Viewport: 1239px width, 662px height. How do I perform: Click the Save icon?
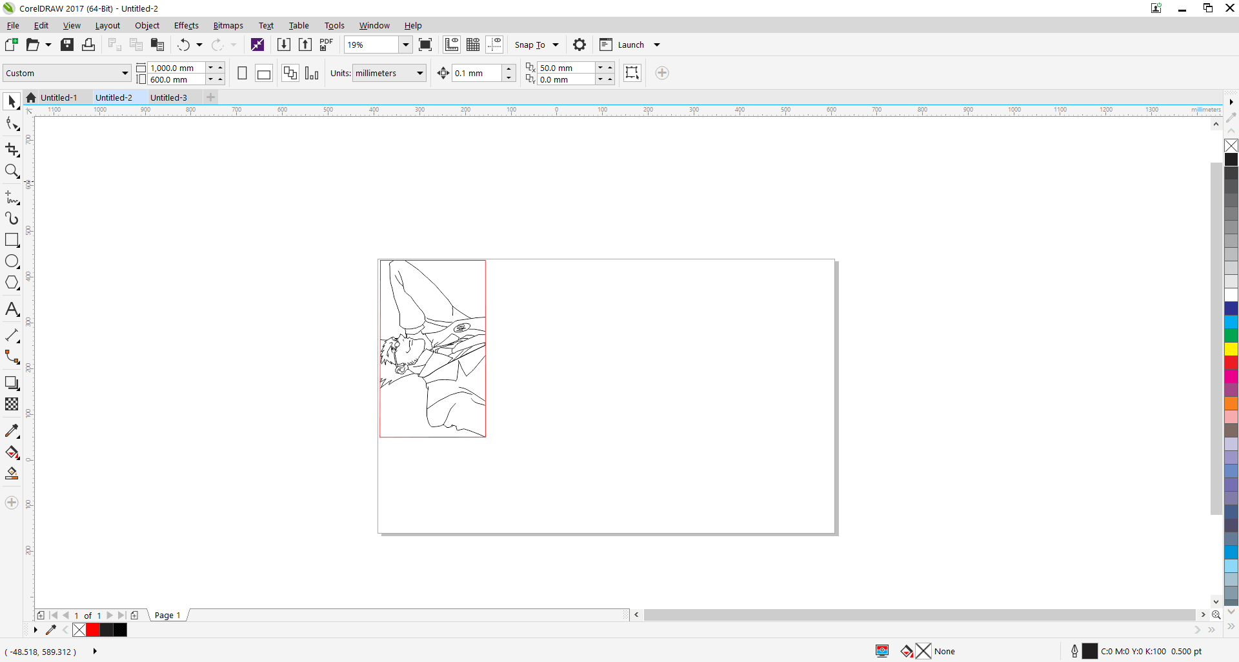[x=67, y=45]
